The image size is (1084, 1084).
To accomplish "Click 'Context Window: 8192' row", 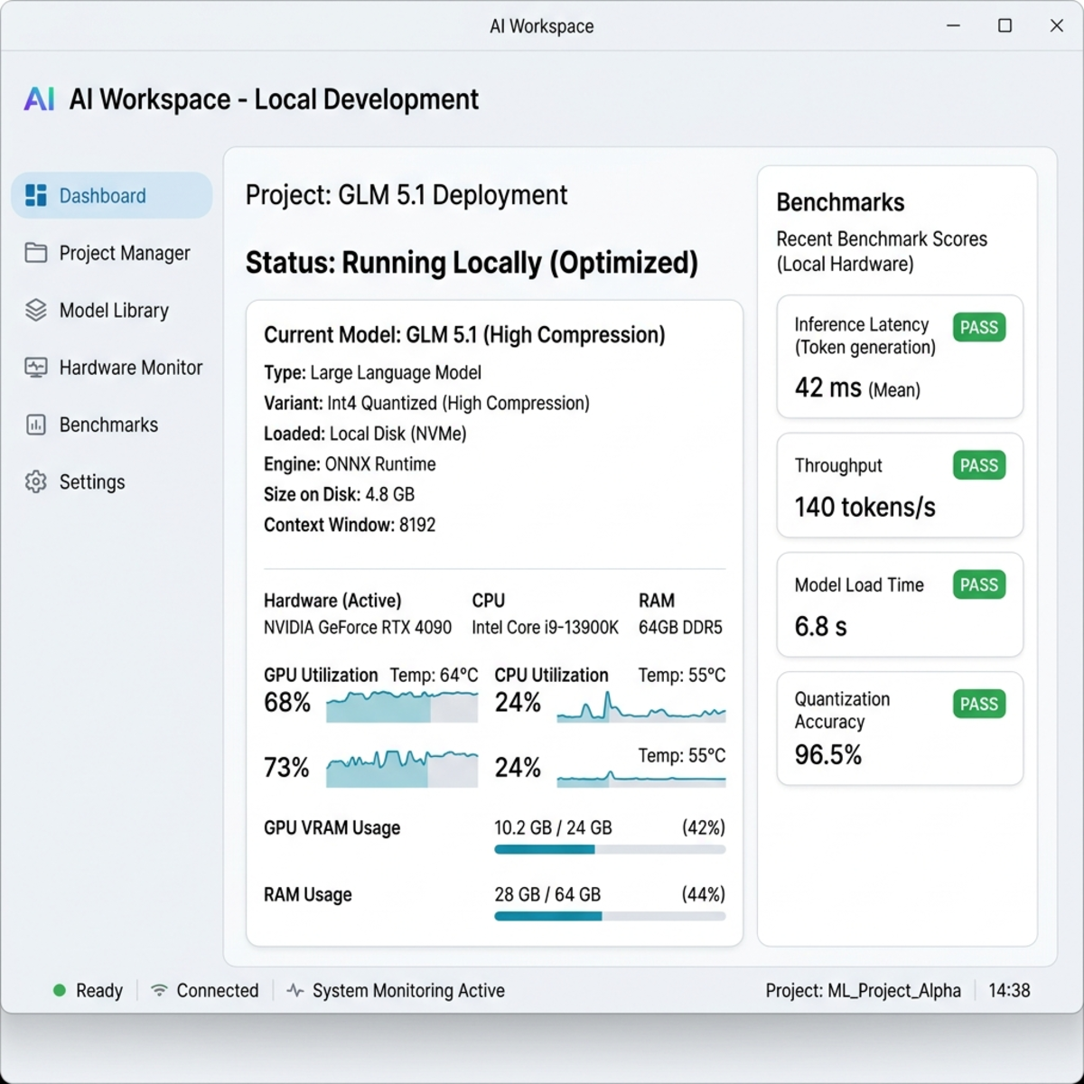I will pyautogui.click(x=350, y=525).
